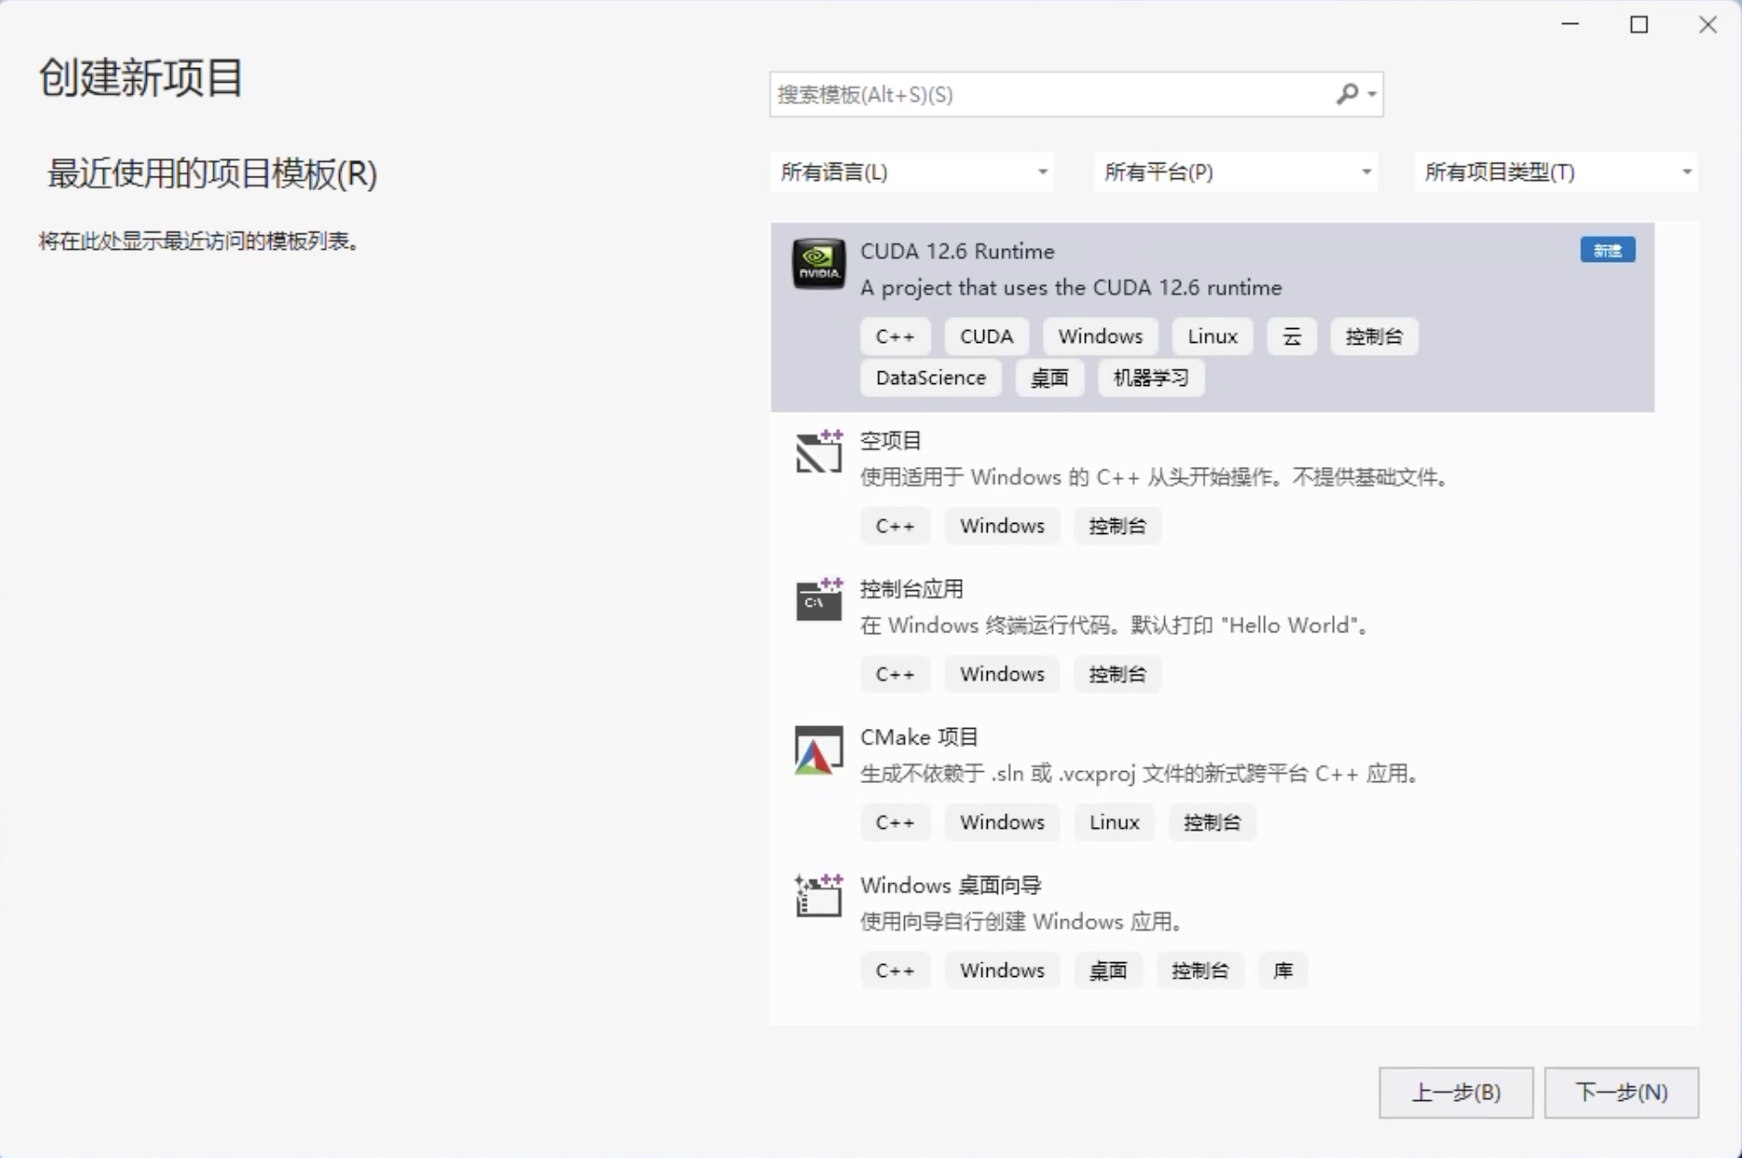
Task: Go back with 上一步(B) button
Action: click(1455, 1092)
